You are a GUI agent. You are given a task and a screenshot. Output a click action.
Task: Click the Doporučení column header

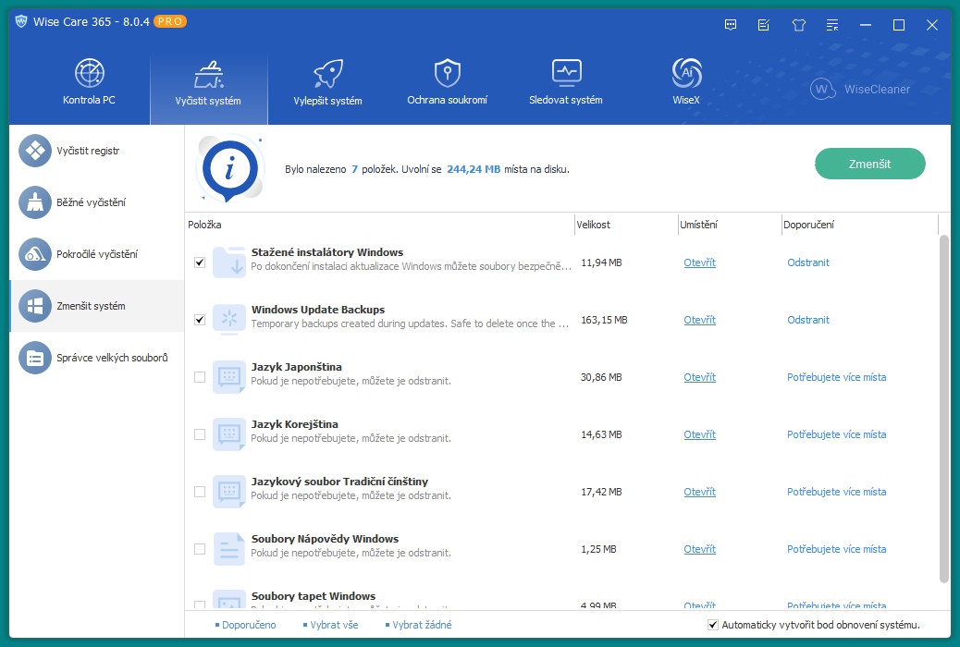pos(859,225)
